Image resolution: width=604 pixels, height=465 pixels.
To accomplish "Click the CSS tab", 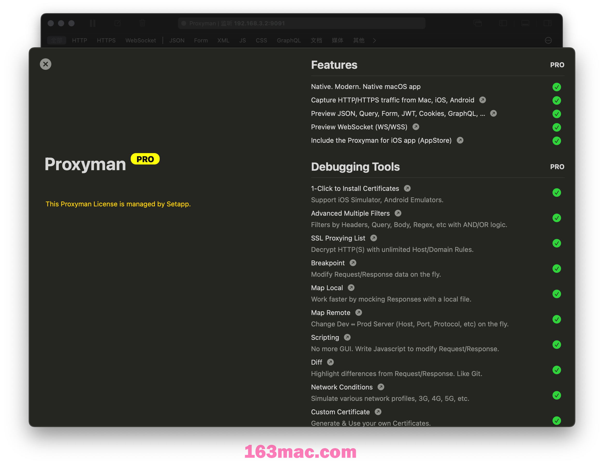I will pyautogui.click(x=260, y=40).
